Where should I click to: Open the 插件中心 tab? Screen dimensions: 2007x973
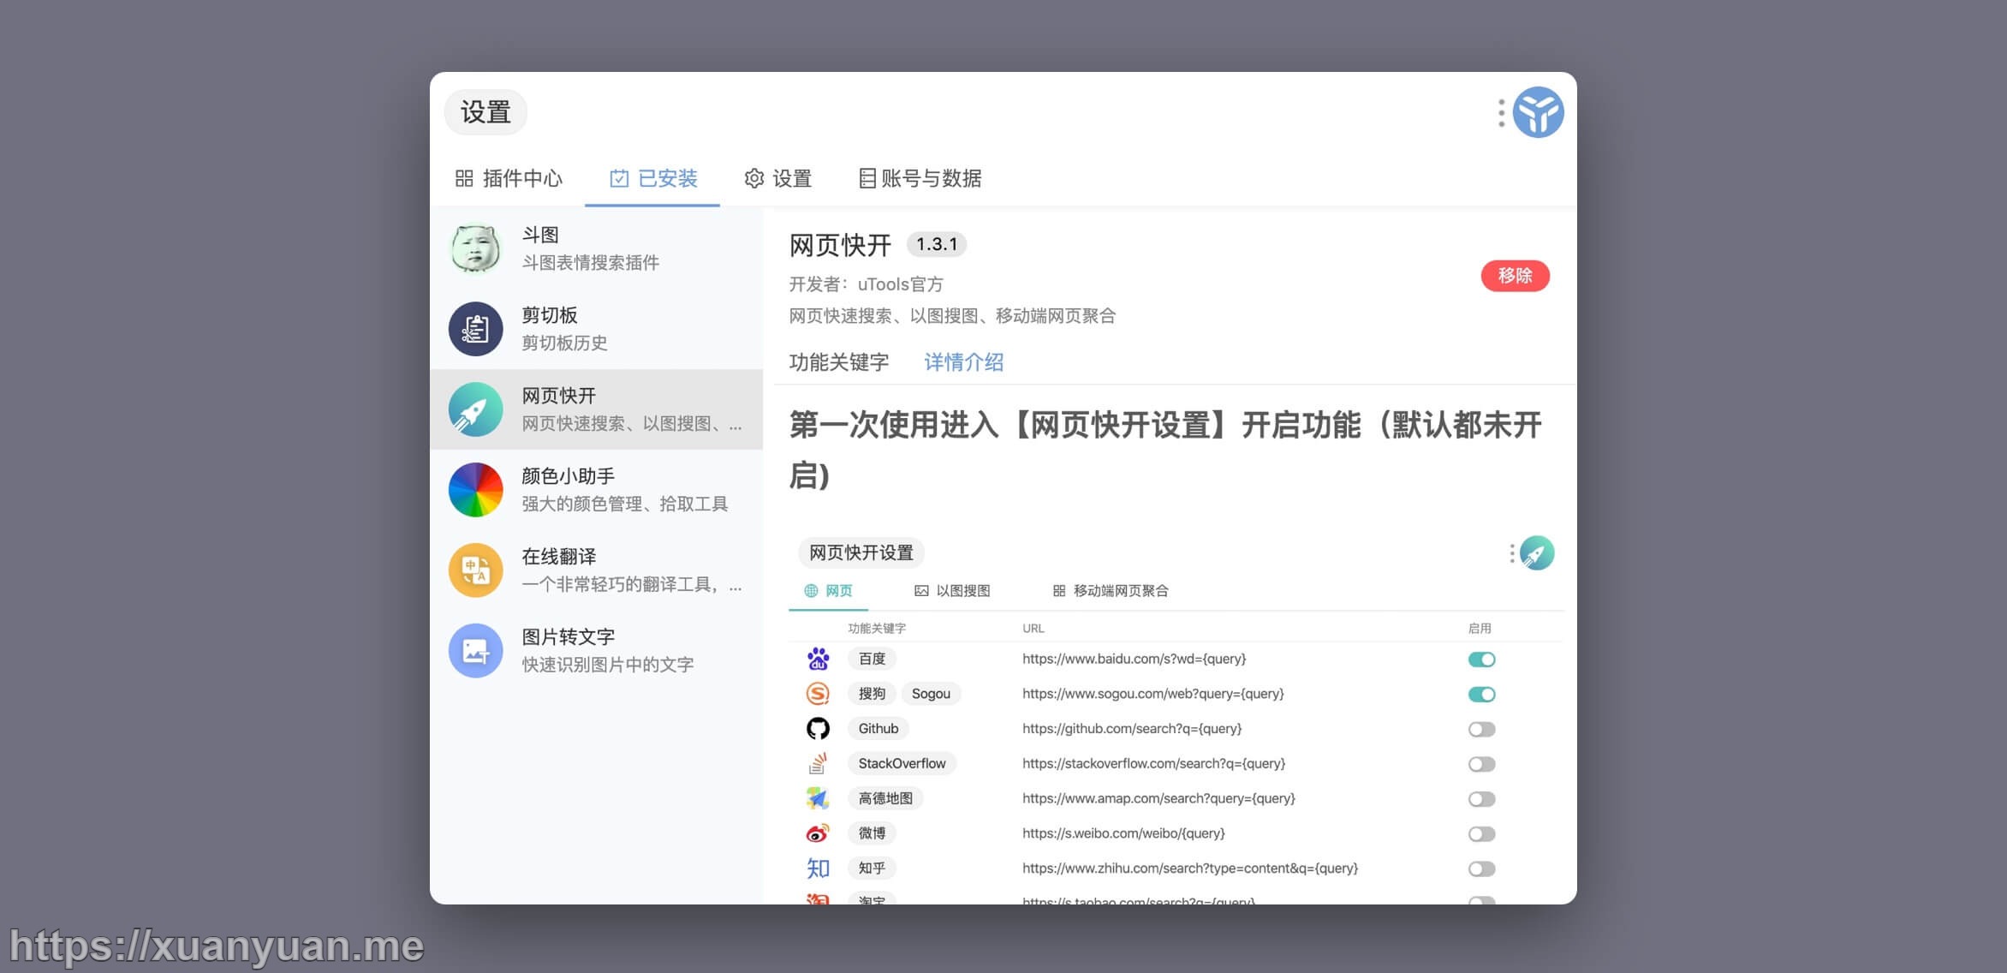pos(509,178)
